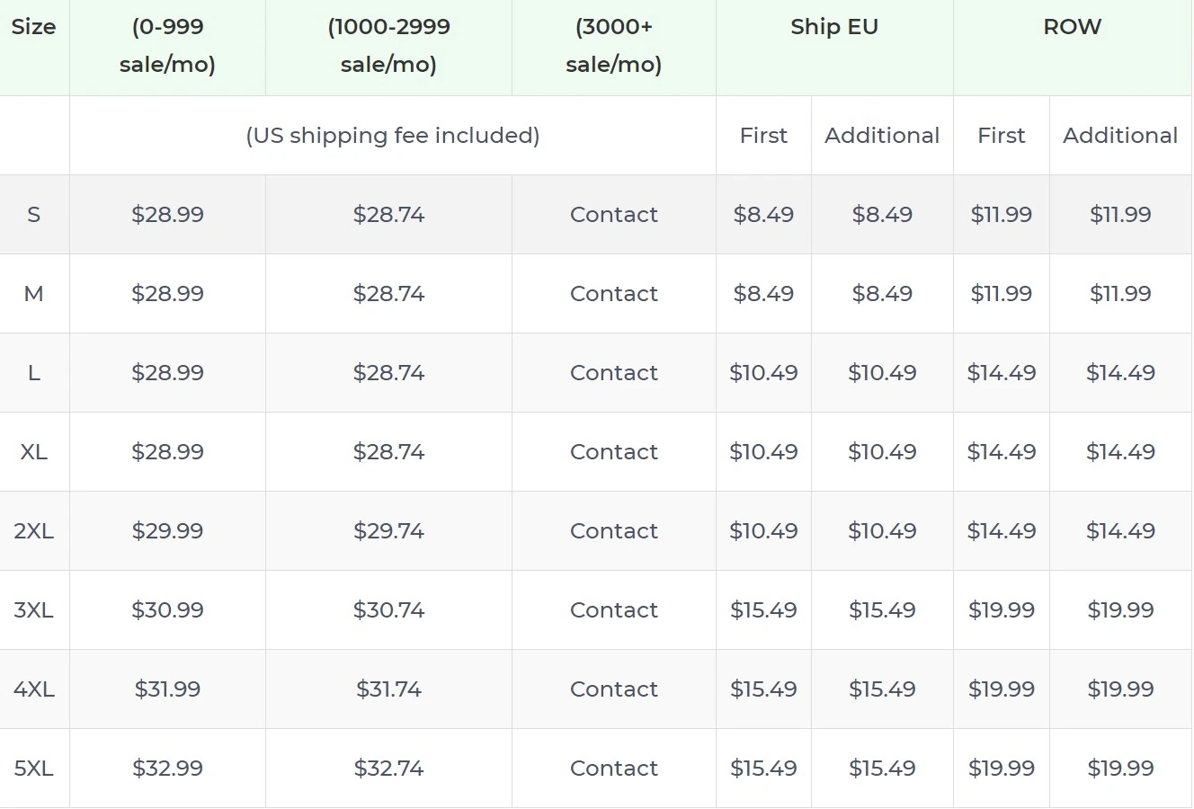Select the (3000+ sale/mo) header cell
The width and height of the screenshot is (1194, 809).
tap(613, 46)
